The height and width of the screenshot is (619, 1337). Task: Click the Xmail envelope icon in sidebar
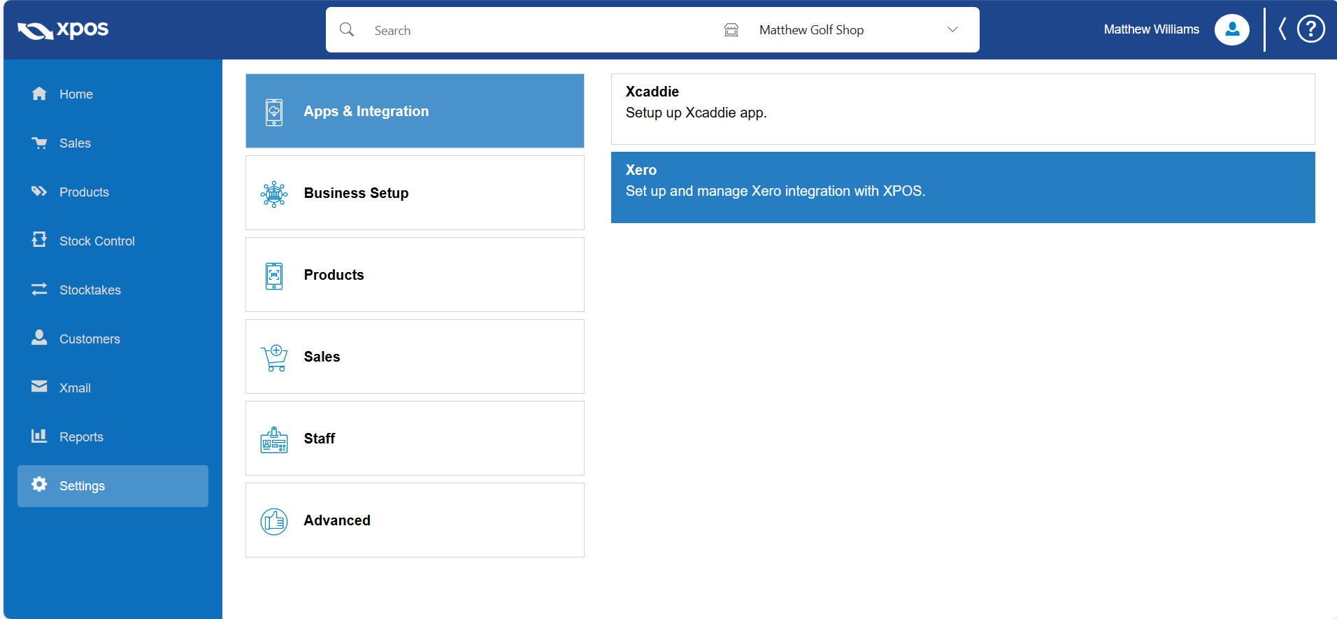tap(39, 387)
